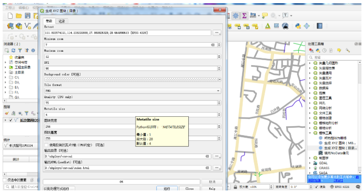Screen dimensions: 363x193
Task: Click the clear icon in the Minimum zoom field
Action: click(213, 45)
